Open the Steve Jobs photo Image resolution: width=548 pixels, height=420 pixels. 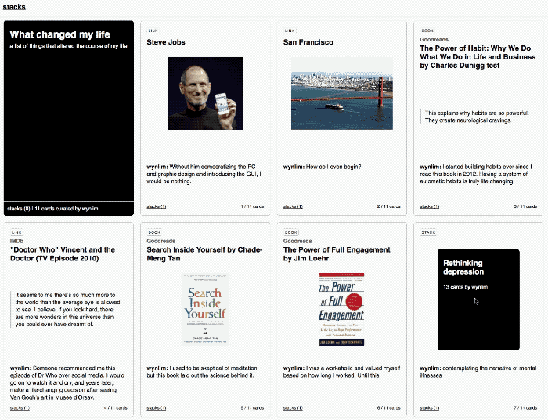point(205,94)
